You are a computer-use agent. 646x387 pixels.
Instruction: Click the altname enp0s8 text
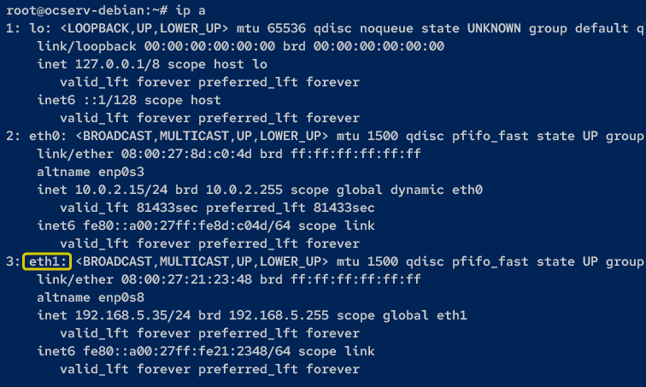91,297
